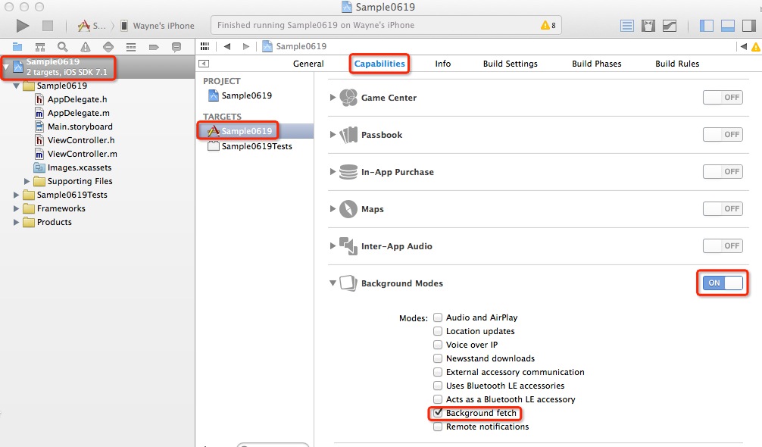
Task: Click the Run build play button
Action: (x=23, y=25)
